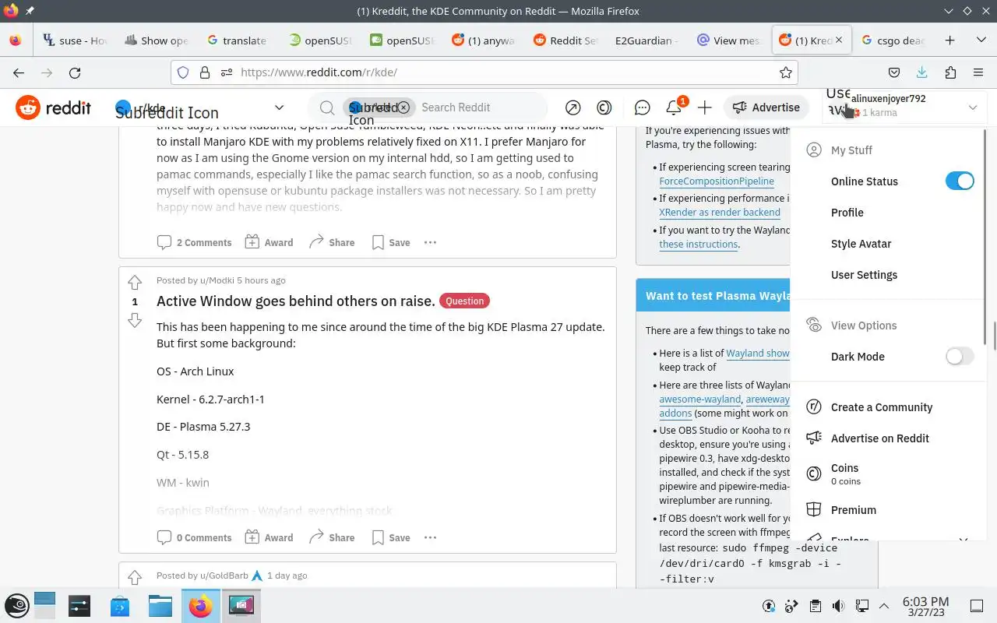
Task: Follow ForceCompositionPipeline link
Action: tap(717, 181)
